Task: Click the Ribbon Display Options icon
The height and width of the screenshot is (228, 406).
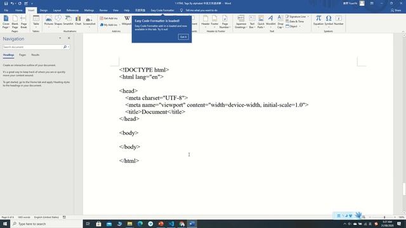Action: pyautogui.click(x=372, y=3)
